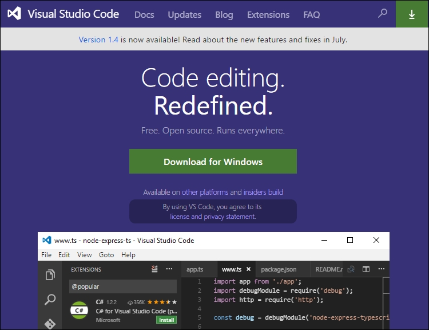Open the insiders build link
The height and width of the screenshot is (330, 429).
(263, 192)
